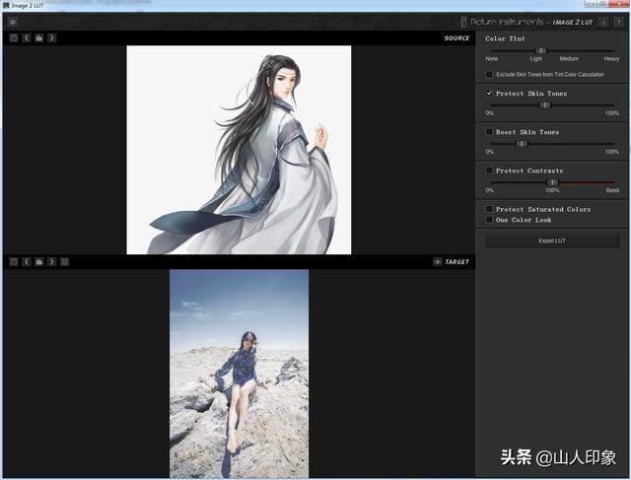Click the first icon in the Target toolbar
Screen dimensions: 631x480
pos(14,262)
